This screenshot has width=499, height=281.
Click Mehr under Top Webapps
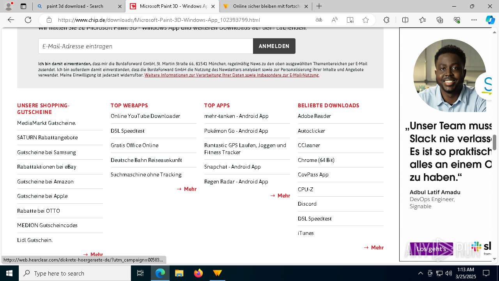[186, 189]
